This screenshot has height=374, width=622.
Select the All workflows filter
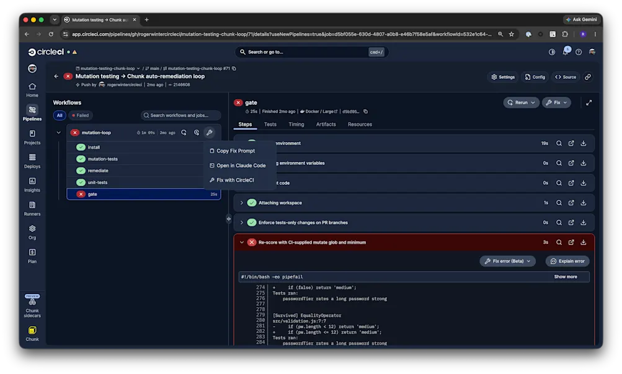(60, 115)
